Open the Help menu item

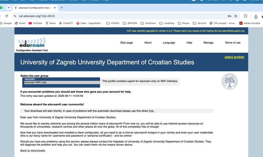(189, 43)
